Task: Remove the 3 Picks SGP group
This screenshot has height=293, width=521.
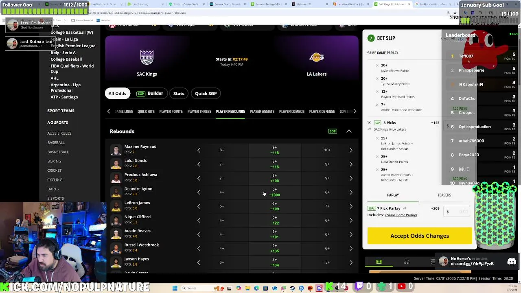Action: [369, 122]
